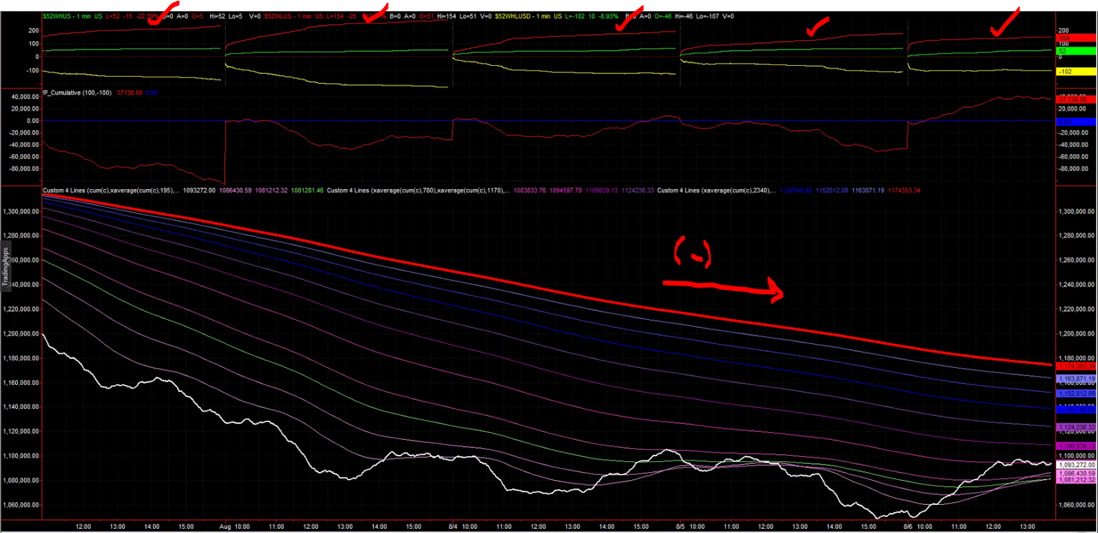
Task: Click the Custom 4 Lines xaverage 2340 label
Action: [716, 190]
